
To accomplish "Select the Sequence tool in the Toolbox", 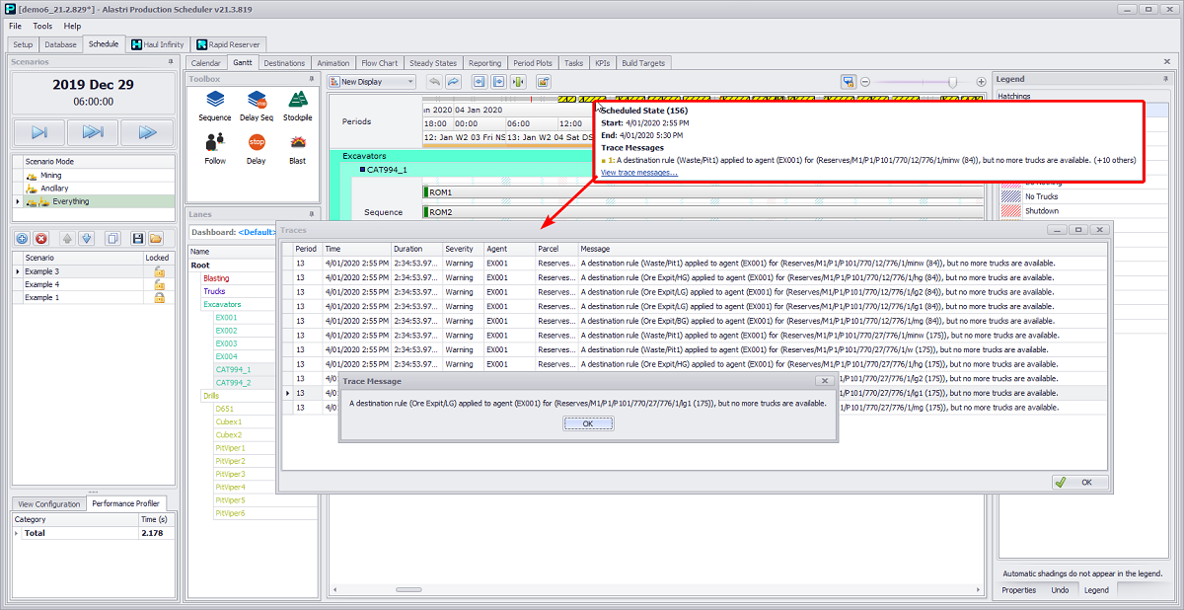I will [214, 105].
